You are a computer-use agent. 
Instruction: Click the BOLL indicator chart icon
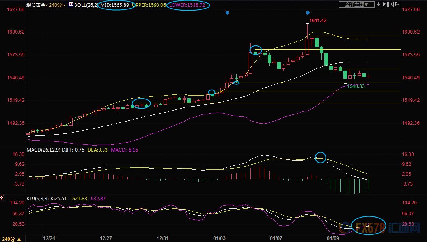pyautogui.click(x=71, y=5)
